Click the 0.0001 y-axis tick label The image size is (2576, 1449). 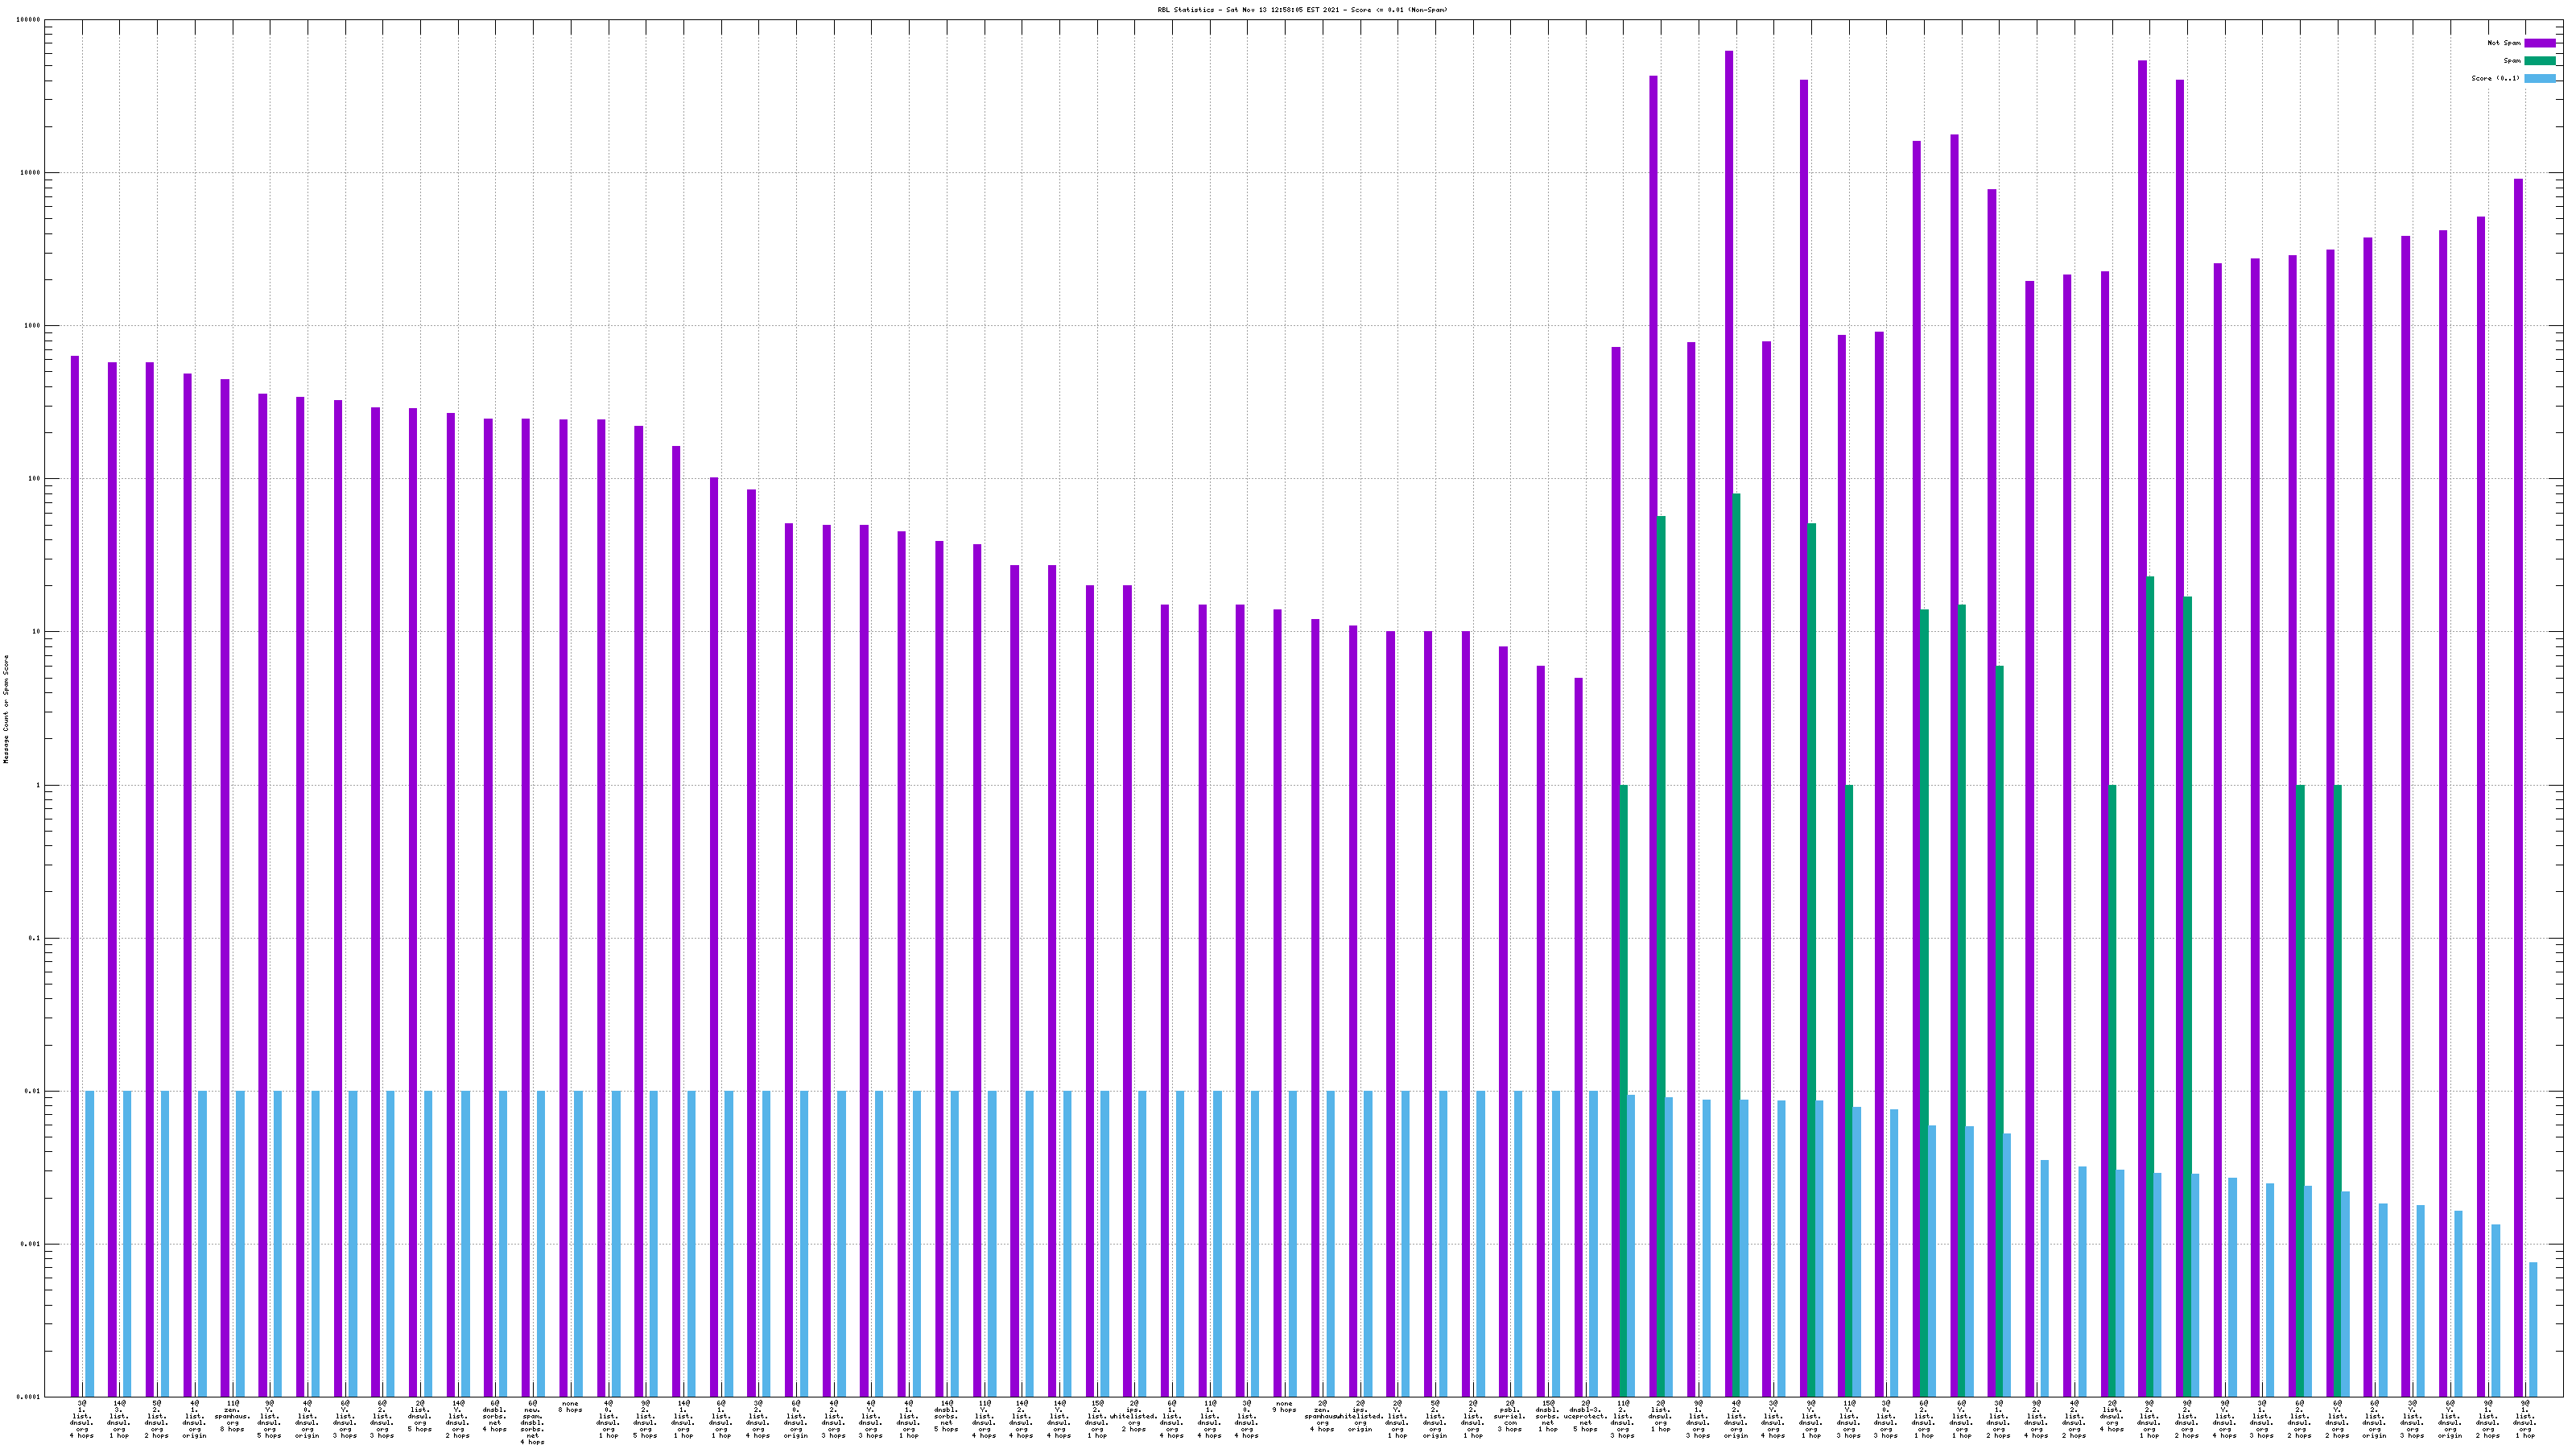[30, 1397]
